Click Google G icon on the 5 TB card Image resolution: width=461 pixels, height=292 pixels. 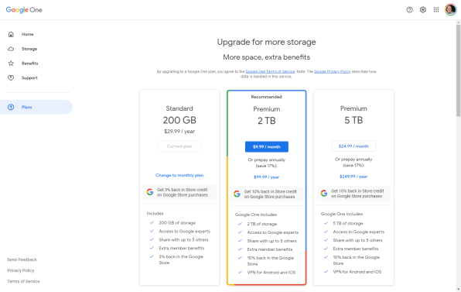coord(324,193)
